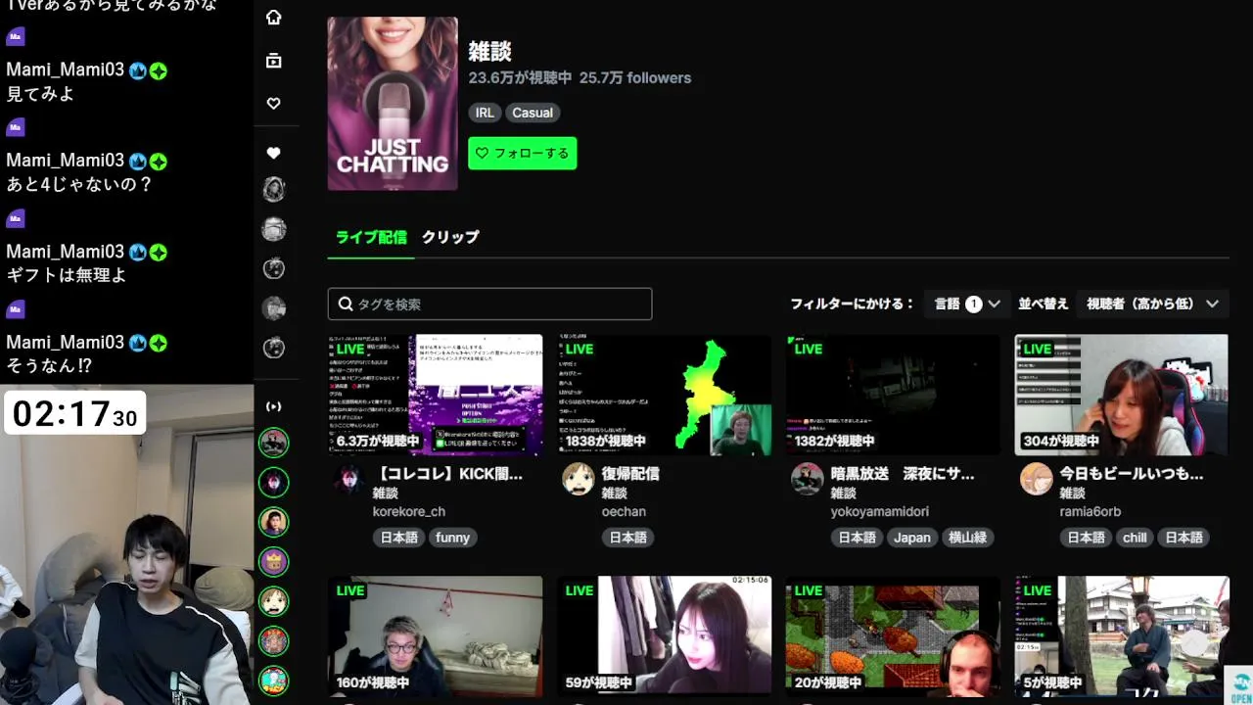Open the 304が視聴中 stream thumbnail
Image resolution: width=1253 pixels, height=705 pixels.
1122,395
